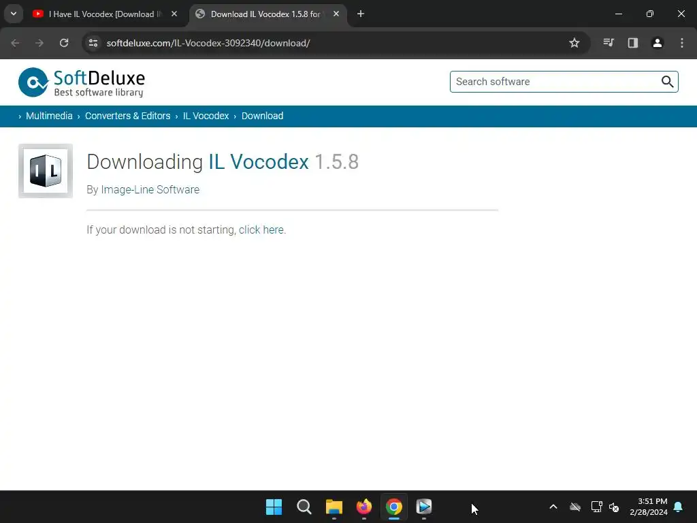Open the Download breadcrumb
Viewport: 697px width, 523px height.
coord(262,116)
